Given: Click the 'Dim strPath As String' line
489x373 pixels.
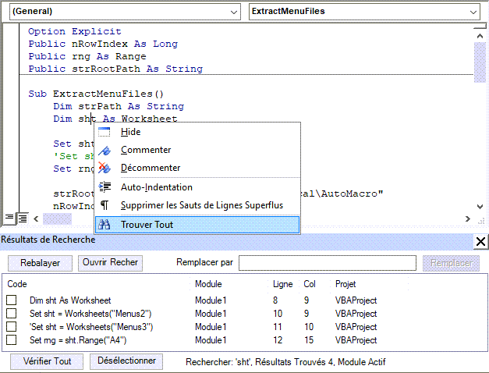Looking at the screenshot, I should click(119, 106).
